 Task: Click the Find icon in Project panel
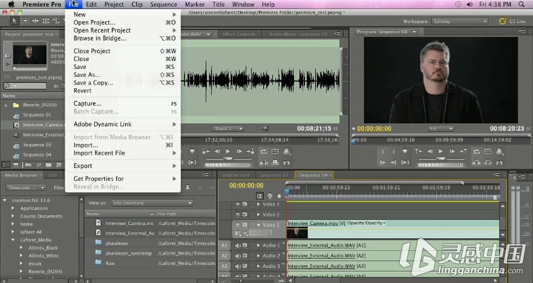[39, 164]
